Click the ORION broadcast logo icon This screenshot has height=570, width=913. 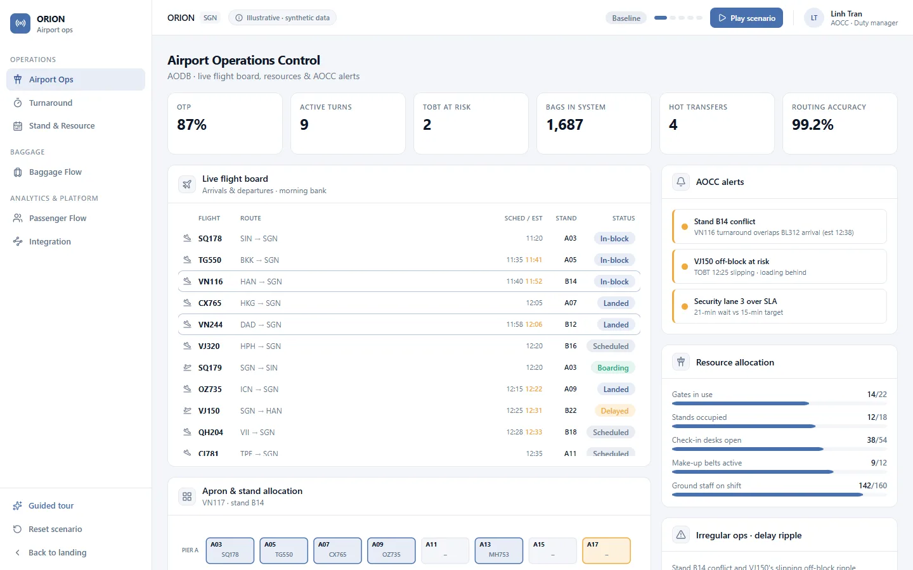pyautogui.click(x=20, y=23)
